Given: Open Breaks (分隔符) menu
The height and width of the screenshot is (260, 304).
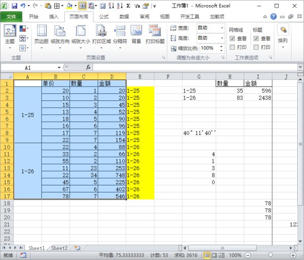Looking at the screenshot, I should pyautogui.click(x=120, y=37).
